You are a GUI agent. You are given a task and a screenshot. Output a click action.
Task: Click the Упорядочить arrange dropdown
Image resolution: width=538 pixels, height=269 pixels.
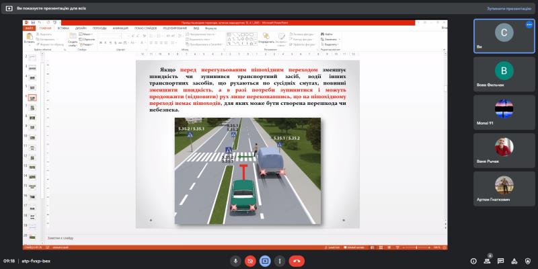[x=266, y=40]
